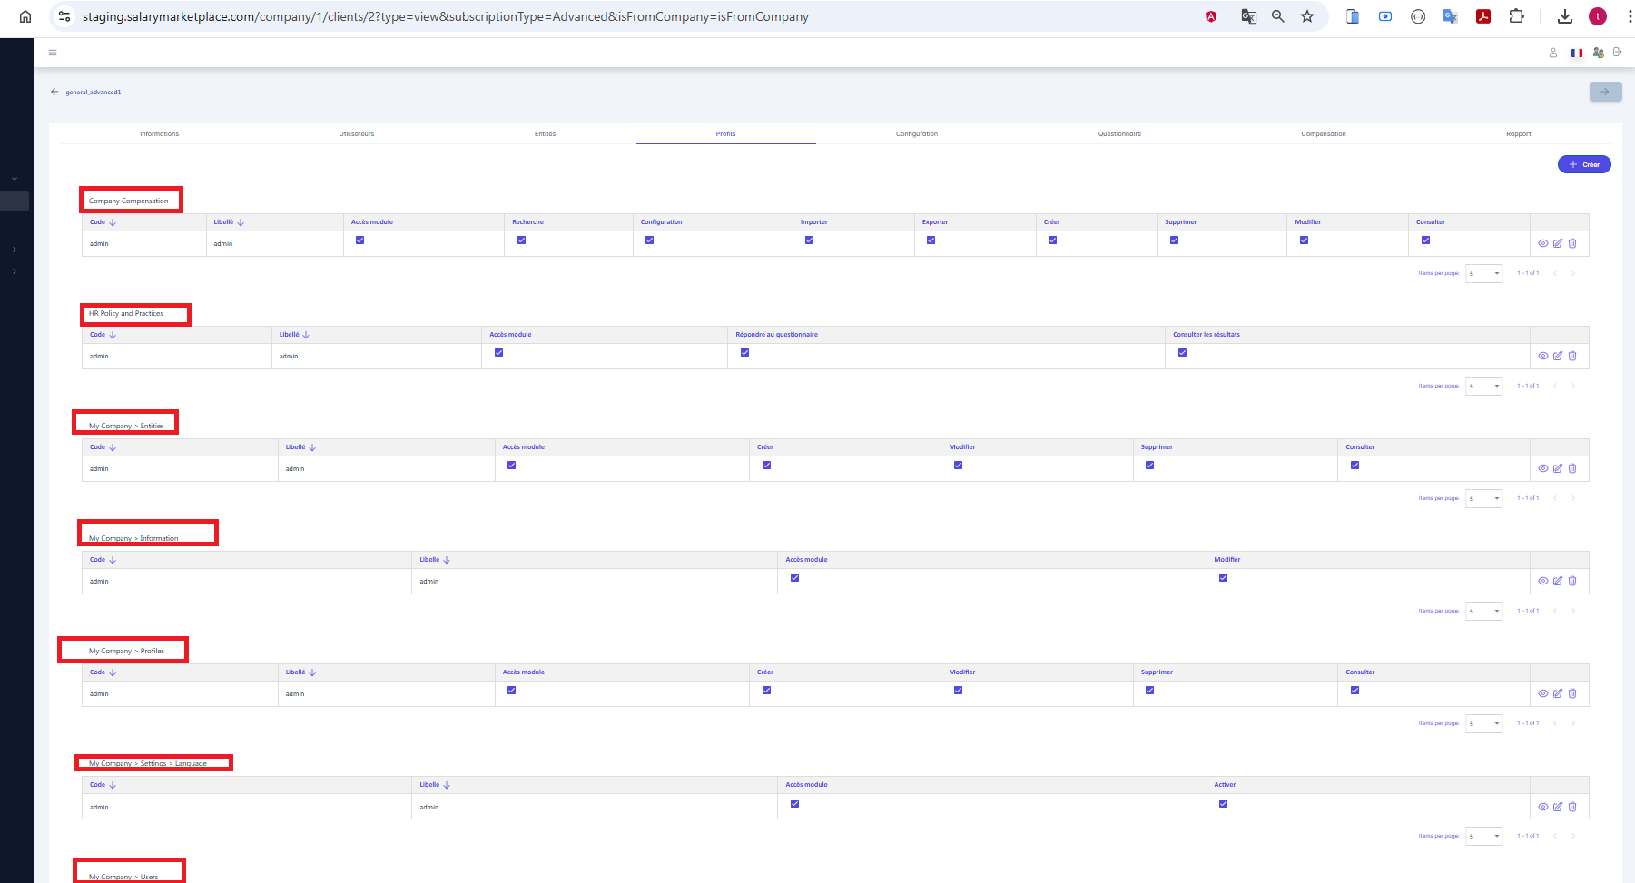The height and width of the screenshot is (883, 1635).
Task: View the My Company Entities admin profile
Action: [x=1543, y=468]
